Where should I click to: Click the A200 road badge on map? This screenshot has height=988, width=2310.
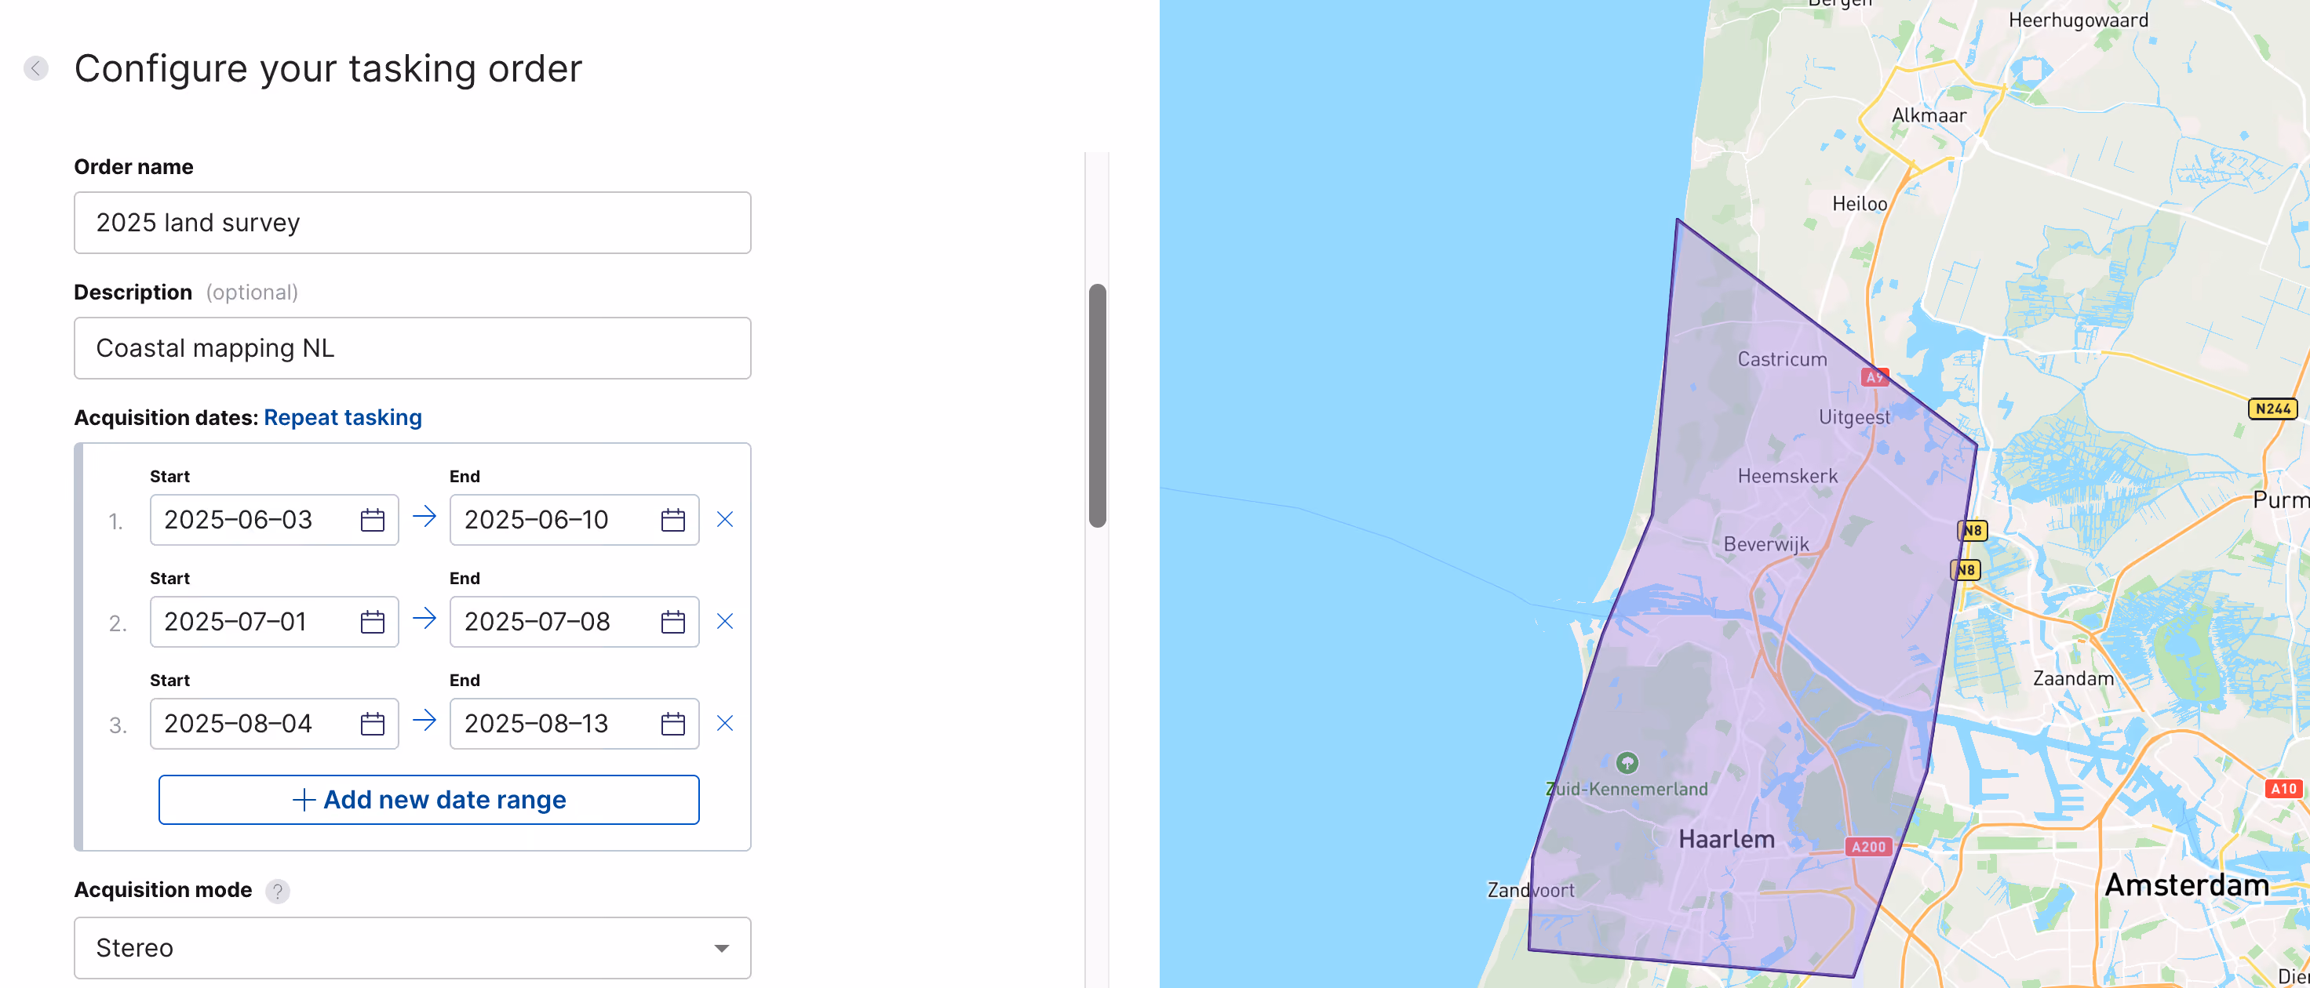pyautogui.click(x=1868, y=847)
